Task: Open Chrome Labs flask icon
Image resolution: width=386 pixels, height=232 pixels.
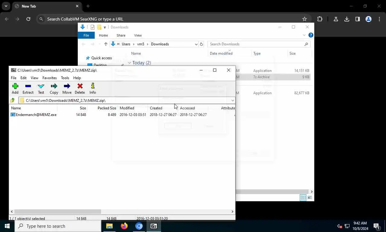Action: point(336,19)
